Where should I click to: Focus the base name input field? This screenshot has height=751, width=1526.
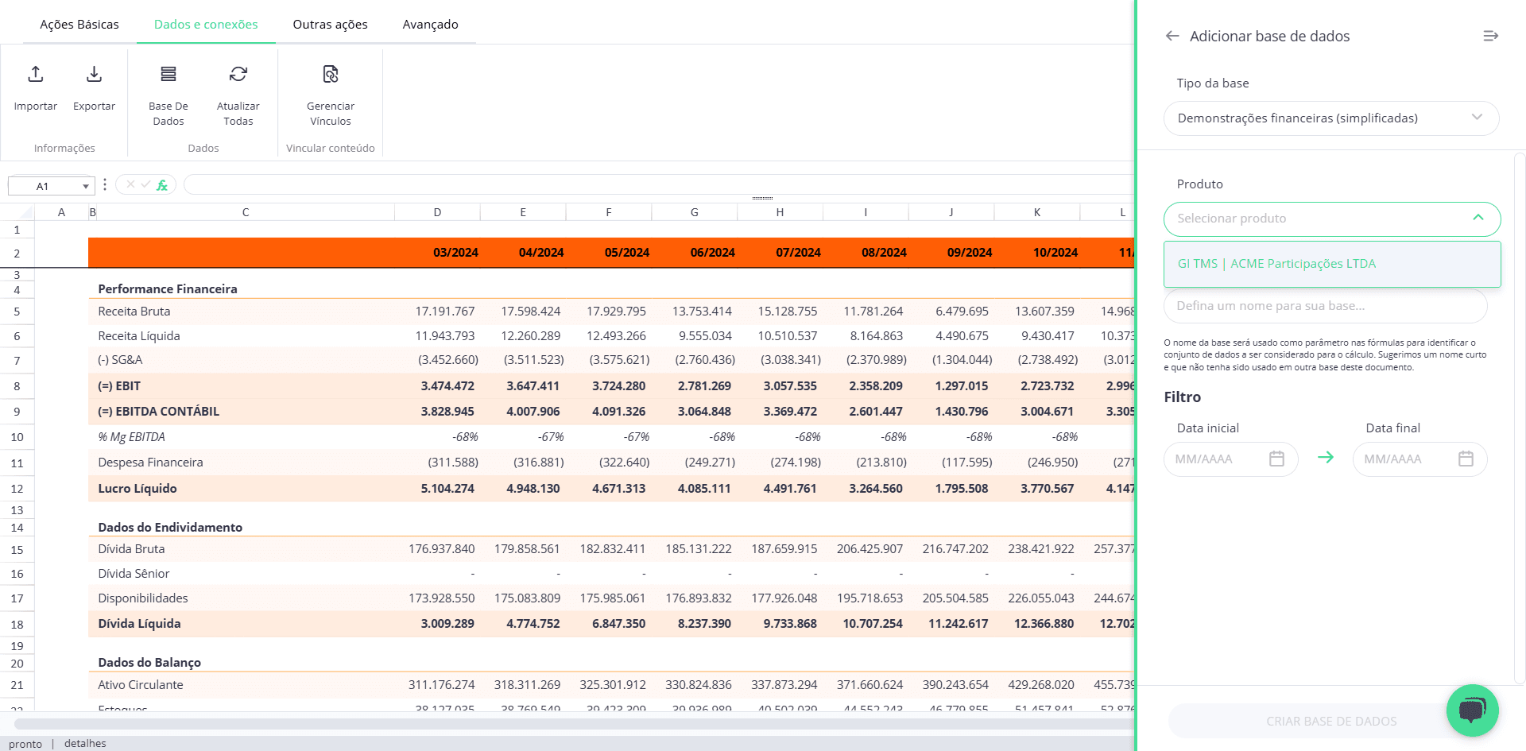pyautogui.click(x=1325, y=306)
